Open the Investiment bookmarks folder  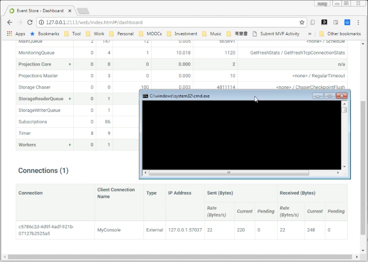182,34
